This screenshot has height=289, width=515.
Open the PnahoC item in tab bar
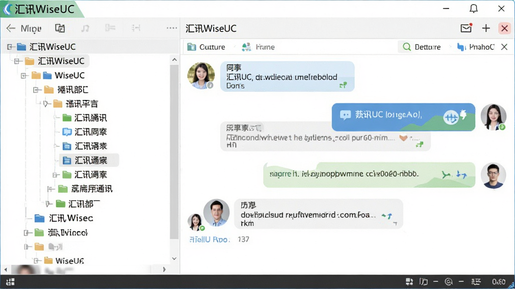(476, 47)
